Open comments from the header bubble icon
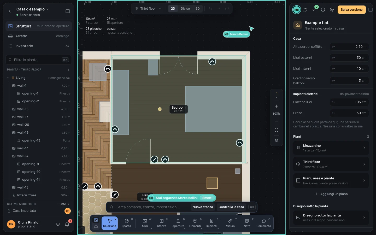376x235 pixels. coord(305,10)
